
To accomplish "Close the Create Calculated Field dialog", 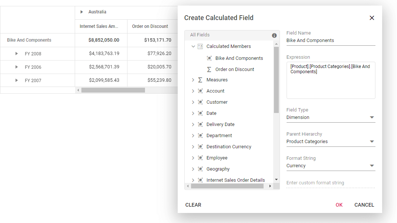I will pyautogui.click(x=372, y=18).
